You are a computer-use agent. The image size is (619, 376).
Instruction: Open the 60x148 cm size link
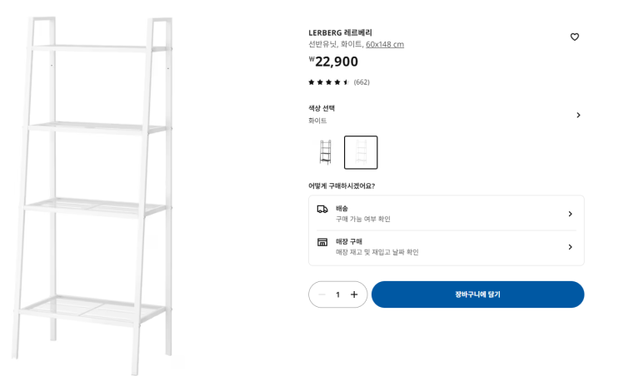click(x=385, y=44)
